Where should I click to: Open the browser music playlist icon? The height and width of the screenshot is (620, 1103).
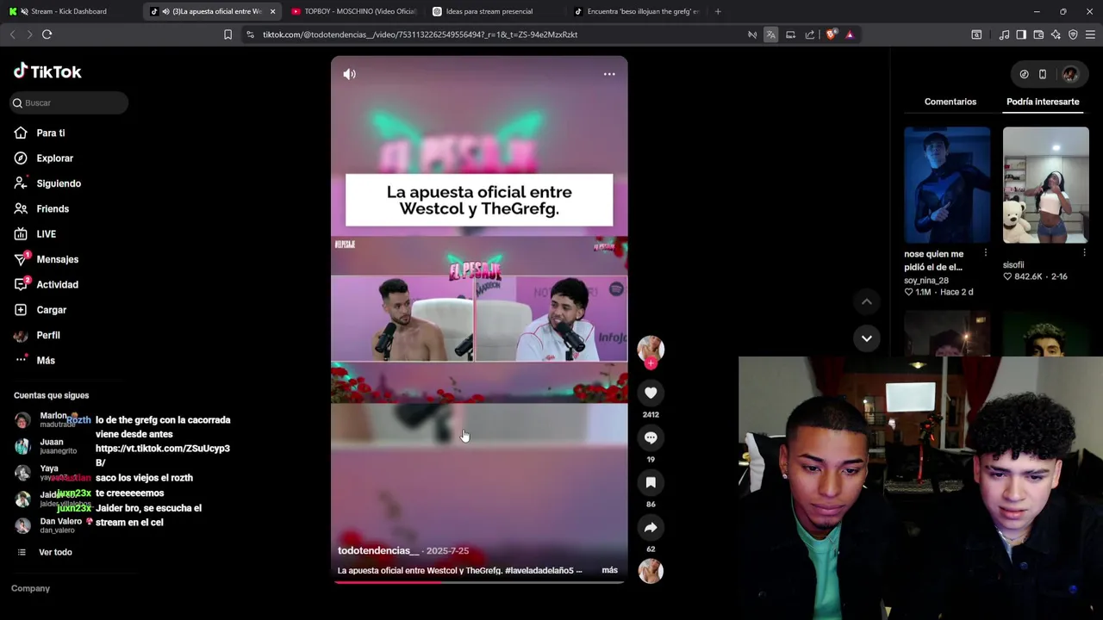[1004, 34]
